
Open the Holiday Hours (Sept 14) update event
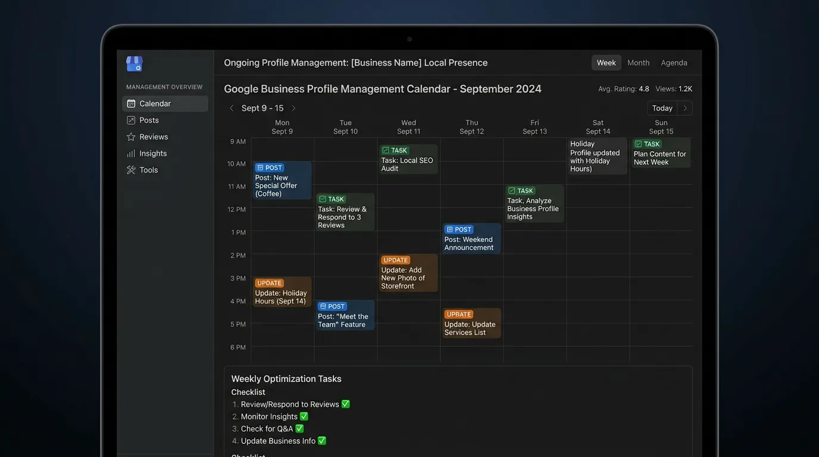282,292
